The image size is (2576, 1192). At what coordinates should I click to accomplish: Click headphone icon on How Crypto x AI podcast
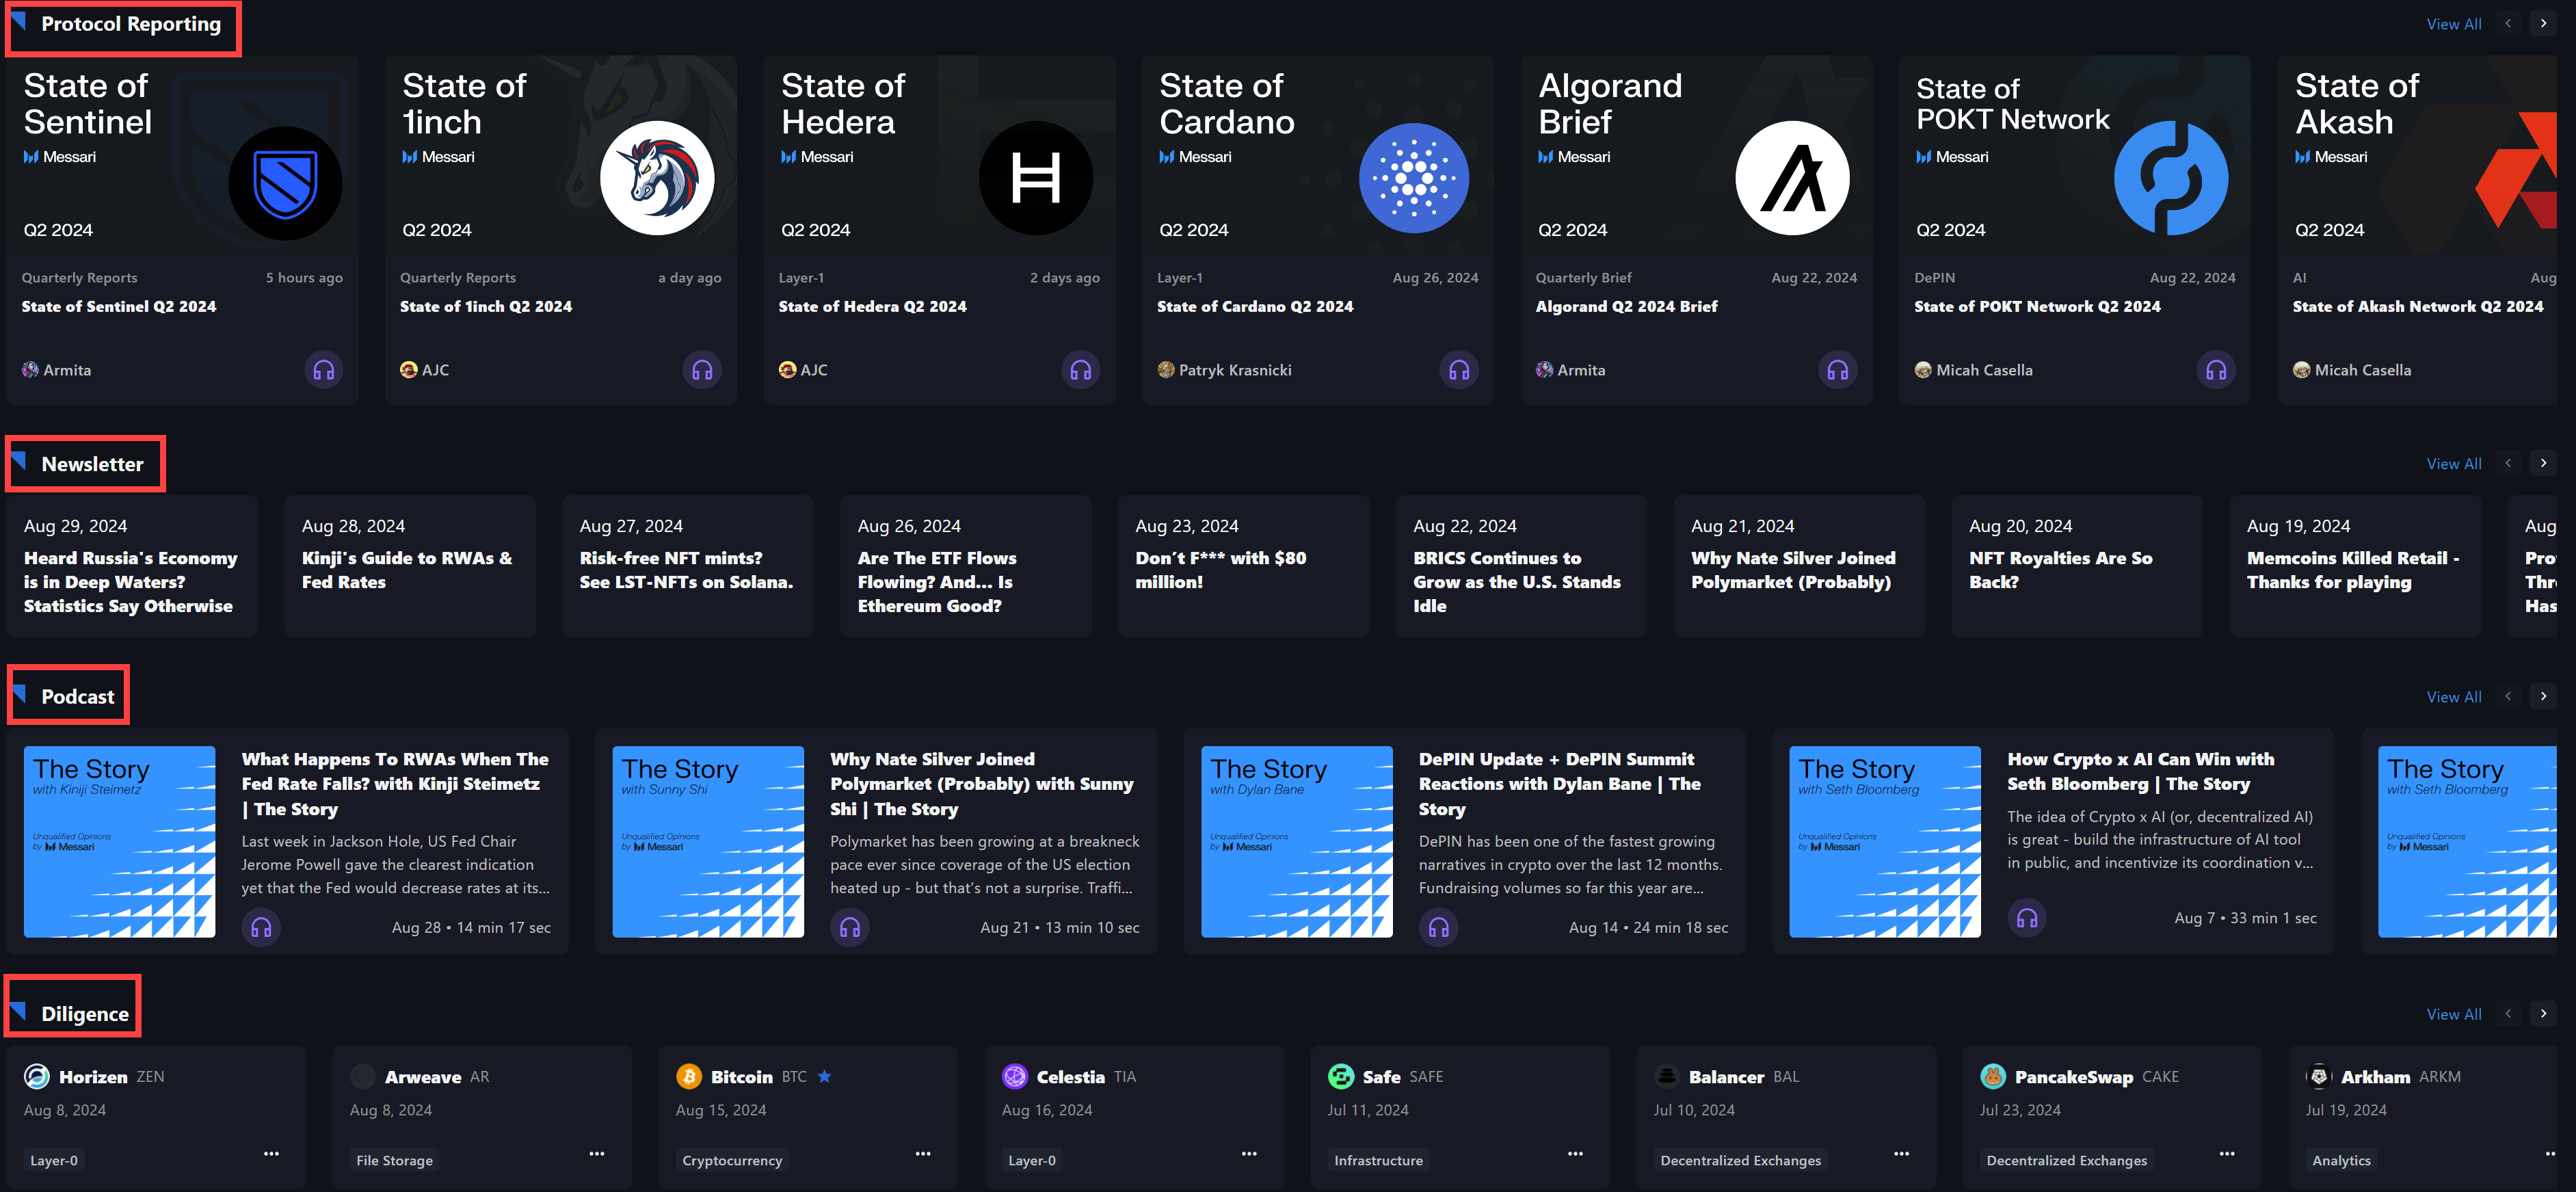(x=2027, y=917)
